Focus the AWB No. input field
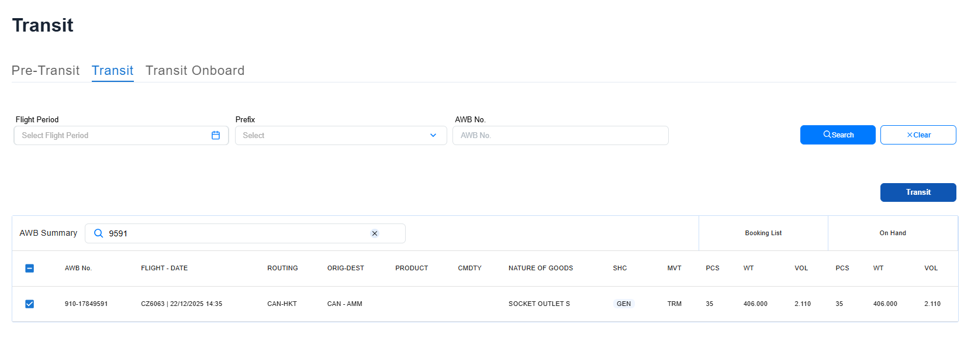This screenshot has height=344, width=964. [x=560, y=135]
